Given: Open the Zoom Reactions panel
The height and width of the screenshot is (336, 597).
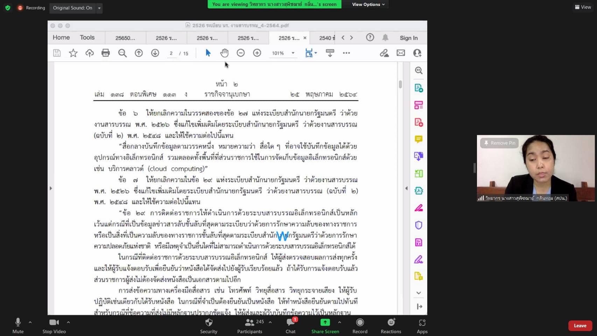Looking at the screenshot, I should pyautogui.click(x=391, y=325).
